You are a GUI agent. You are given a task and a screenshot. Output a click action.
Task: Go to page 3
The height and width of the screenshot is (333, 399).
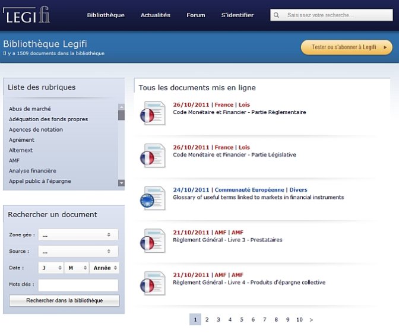[218, 320]
